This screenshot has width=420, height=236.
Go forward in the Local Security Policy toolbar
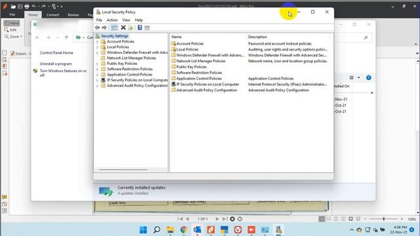click(104, 28)
